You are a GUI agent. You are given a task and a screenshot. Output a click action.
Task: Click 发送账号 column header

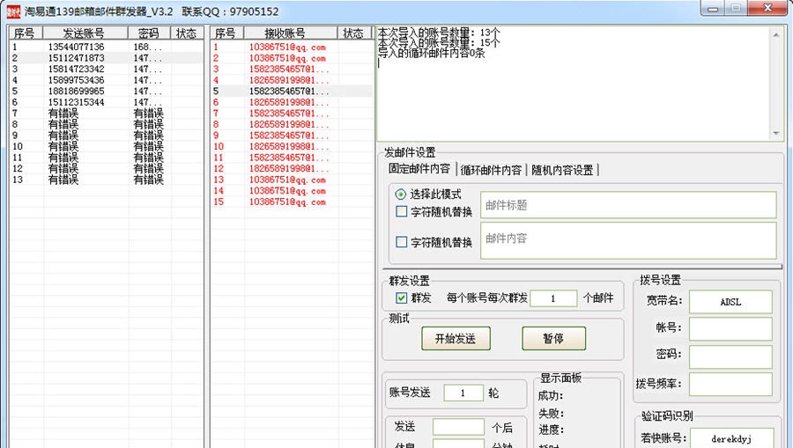pos(85,33)
